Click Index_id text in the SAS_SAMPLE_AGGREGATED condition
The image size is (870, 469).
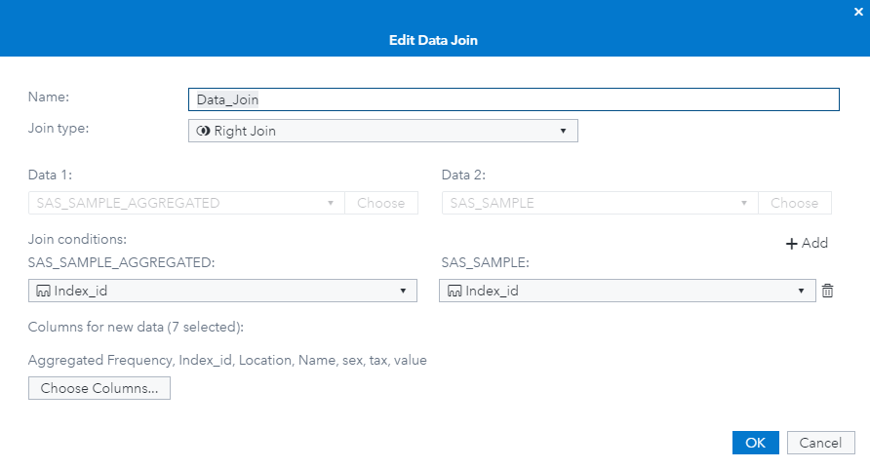(x=82, y=291)
